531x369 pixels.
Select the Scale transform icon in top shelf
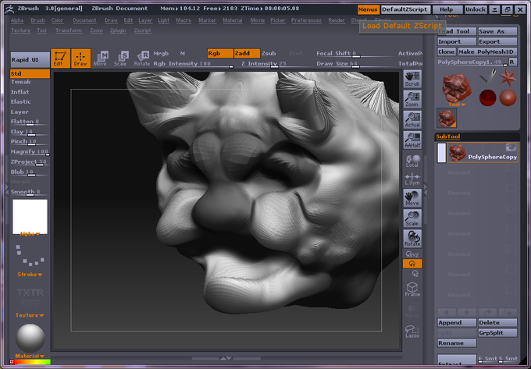click(121, 59)
